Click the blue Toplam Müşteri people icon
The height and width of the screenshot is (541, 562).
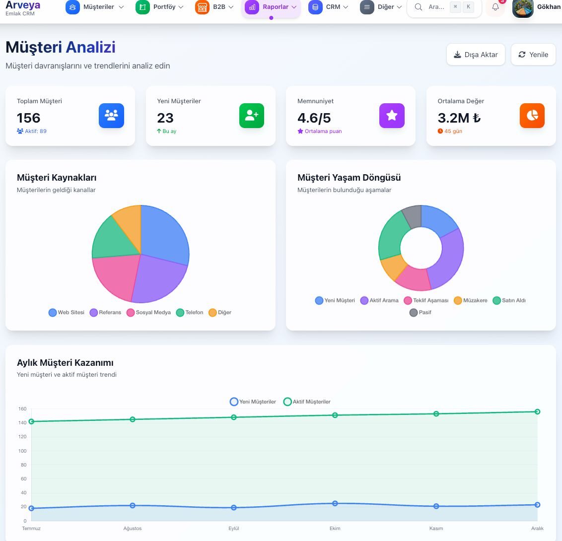(111, 116)
